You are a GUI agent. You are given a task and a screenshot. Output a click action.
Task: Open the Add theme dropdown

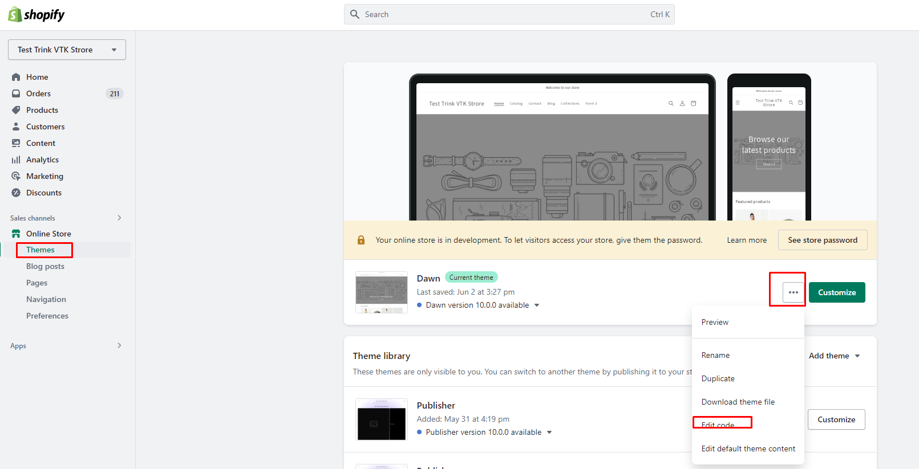pyautogui.click(x=835, y=356)
